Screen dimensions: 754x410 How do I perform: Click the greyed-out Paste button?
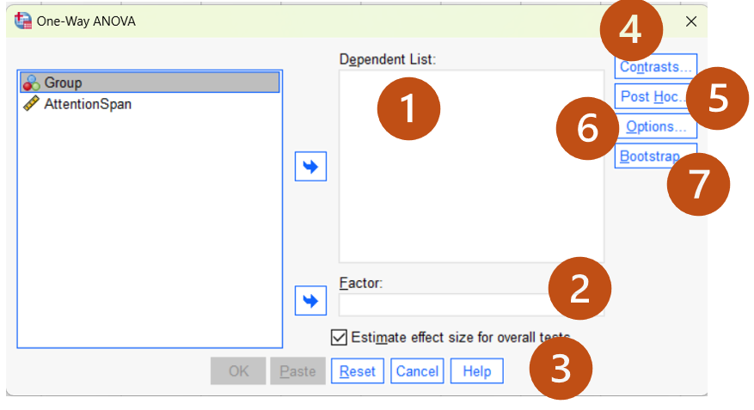click(x=297, y=371)
